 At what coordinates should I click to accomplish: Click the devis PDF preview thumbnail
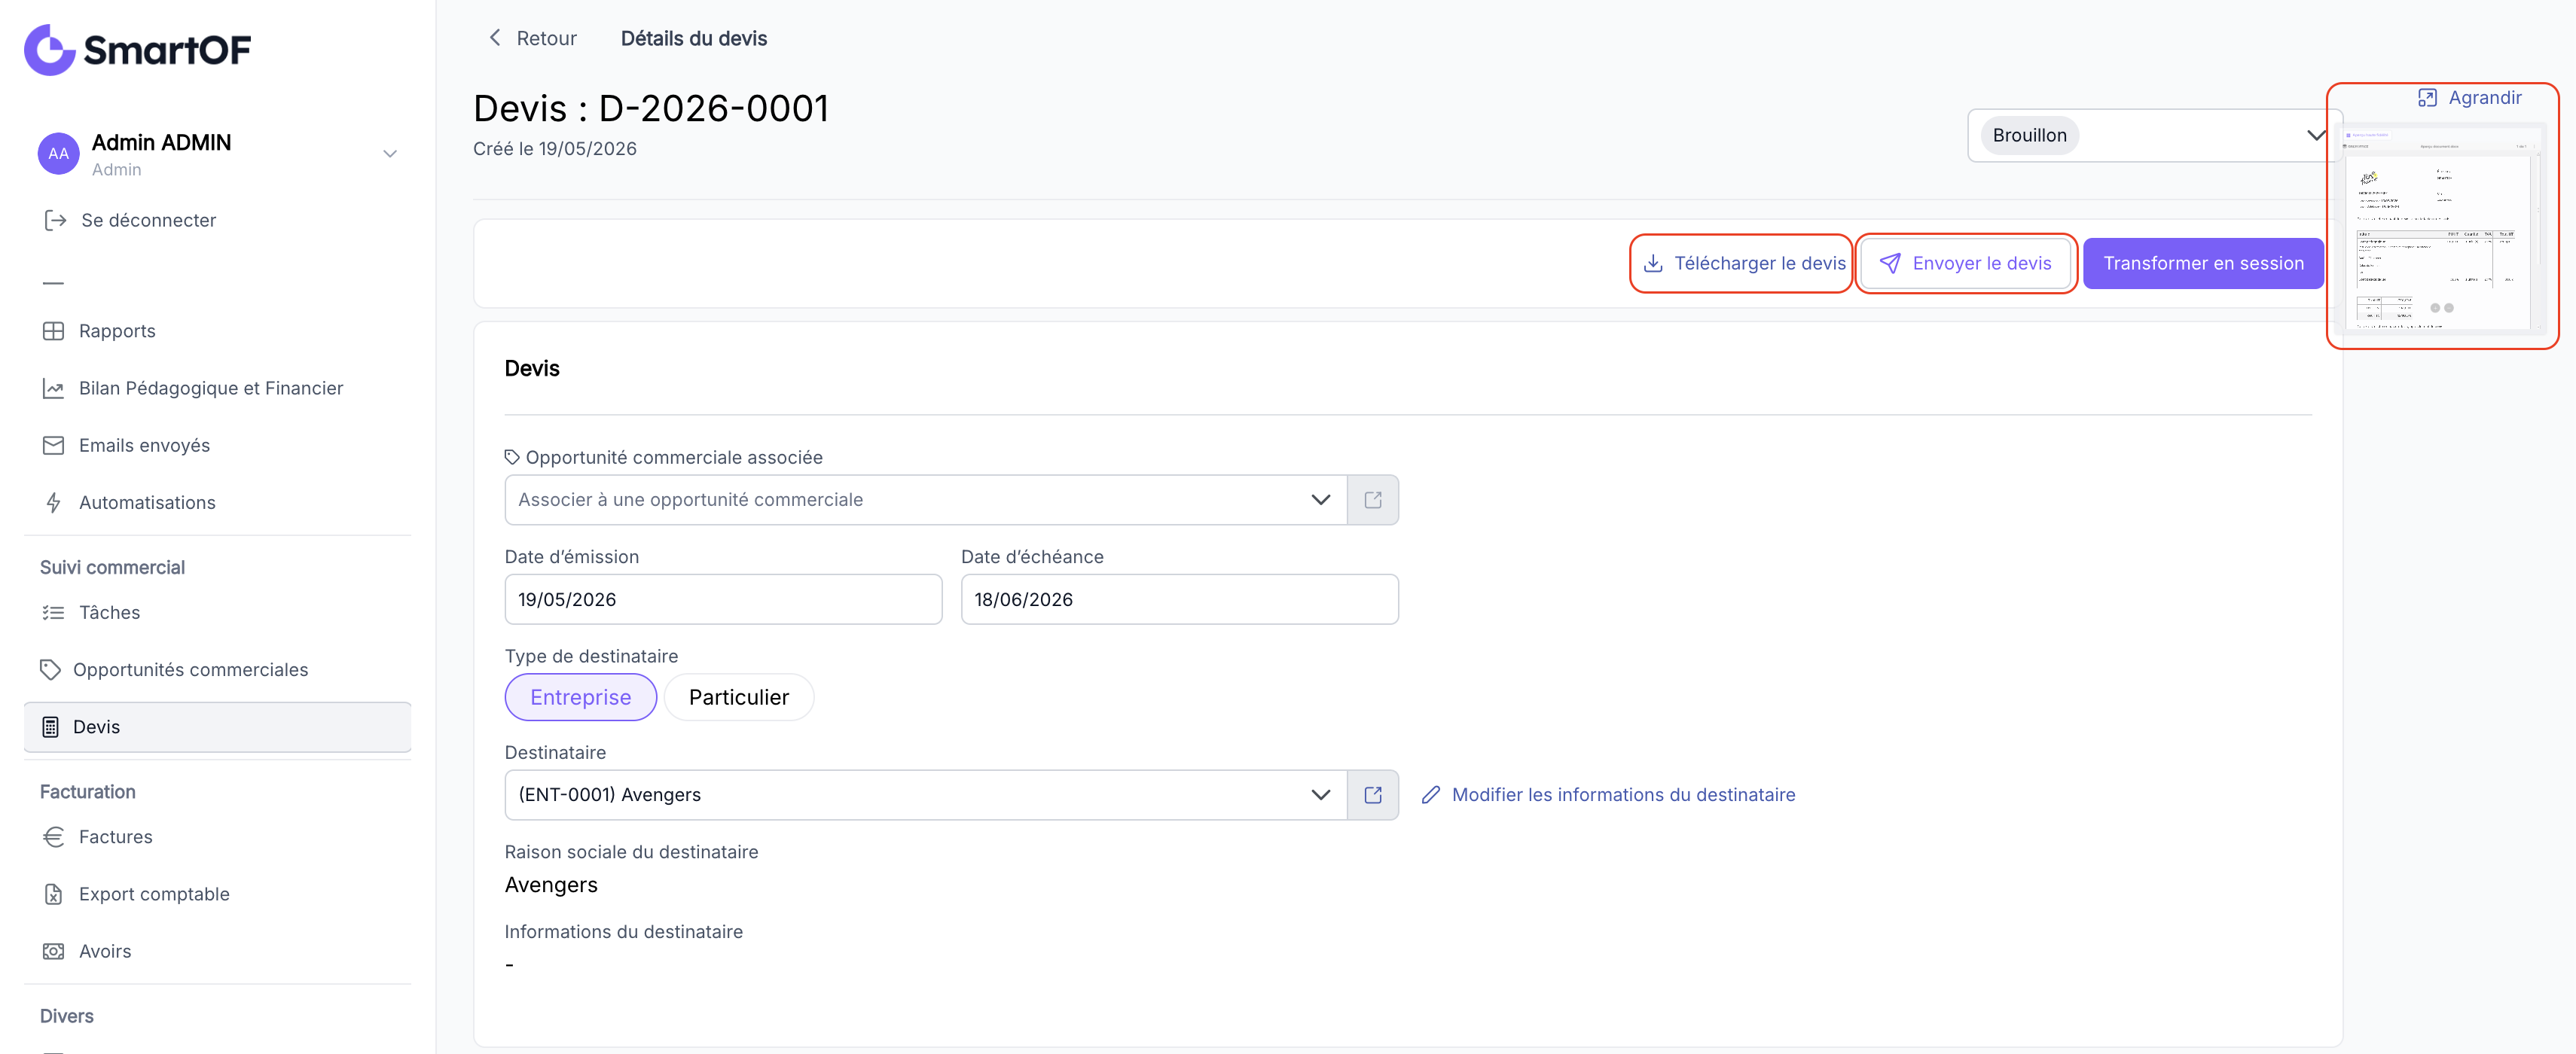pyautogui.click(x=2441, y=230)
